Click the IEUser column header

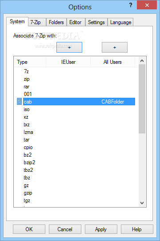pyautogui.click(x=68, y=62)
